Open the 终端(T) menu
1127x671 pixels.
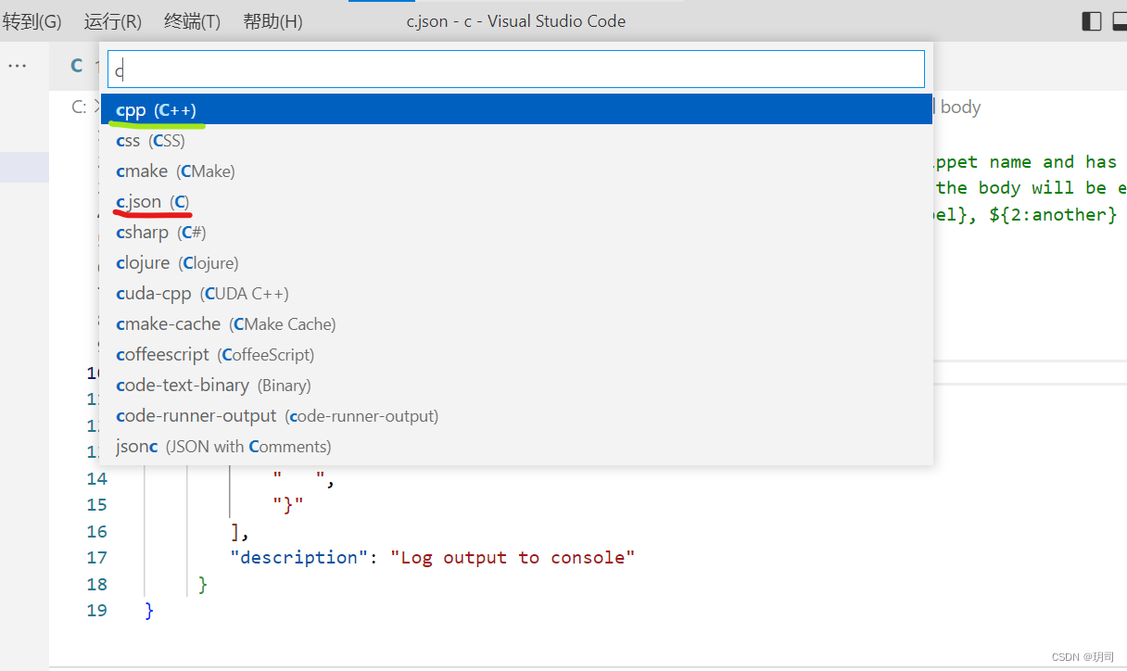pos(192,21)
